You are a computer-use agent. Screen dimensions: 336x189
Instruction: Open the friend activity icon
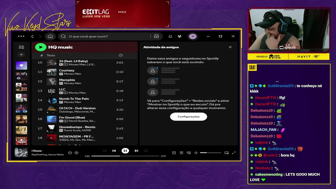pos(180,36)
